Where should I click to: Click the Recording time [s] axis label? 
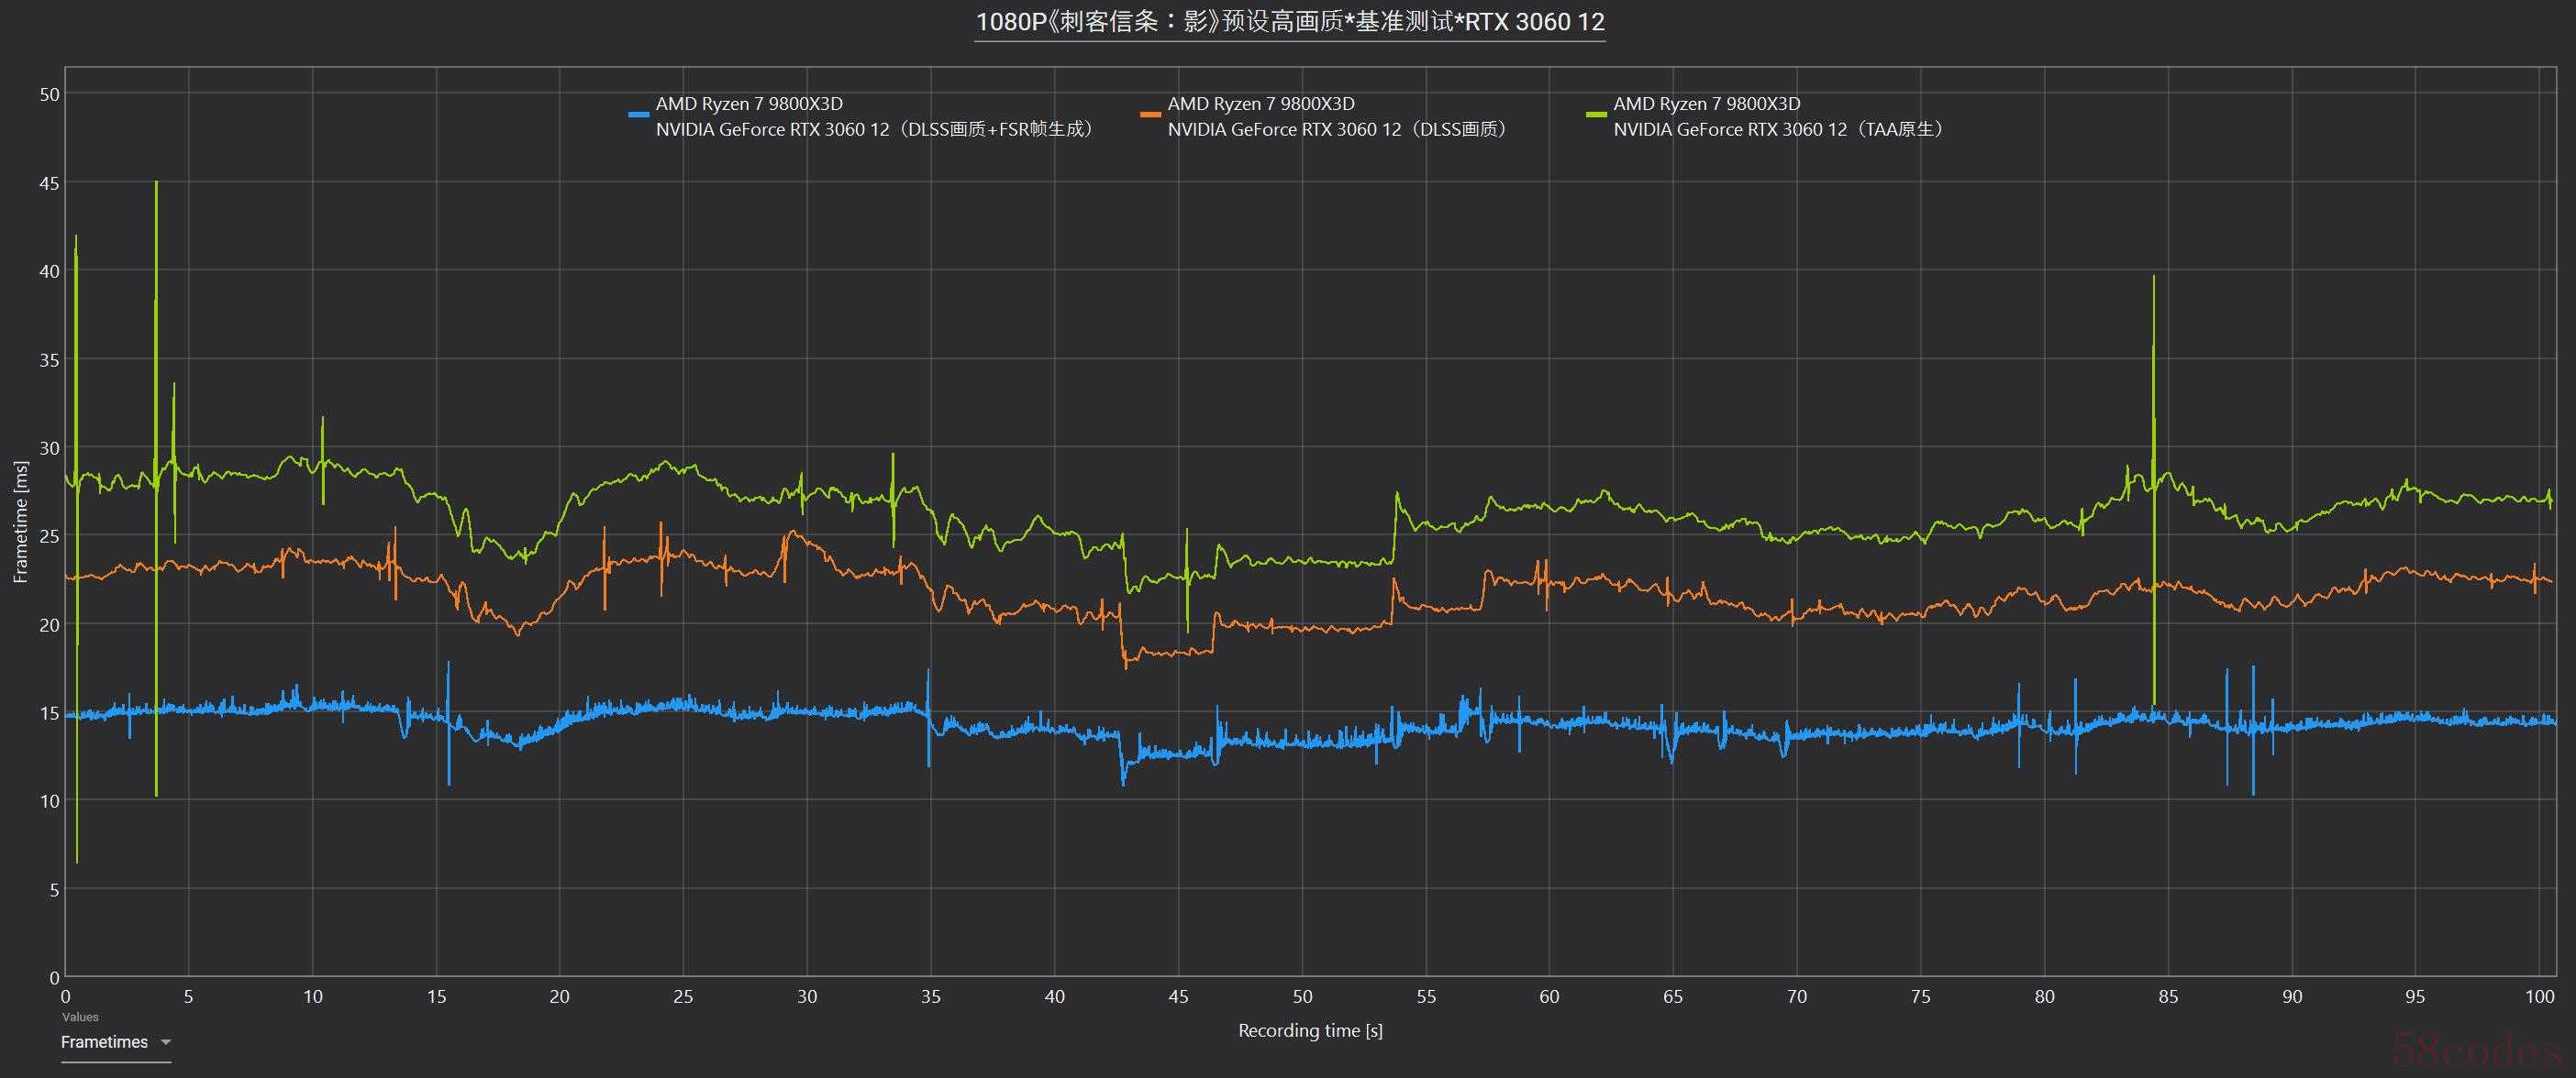(x=1310, y=1030)
